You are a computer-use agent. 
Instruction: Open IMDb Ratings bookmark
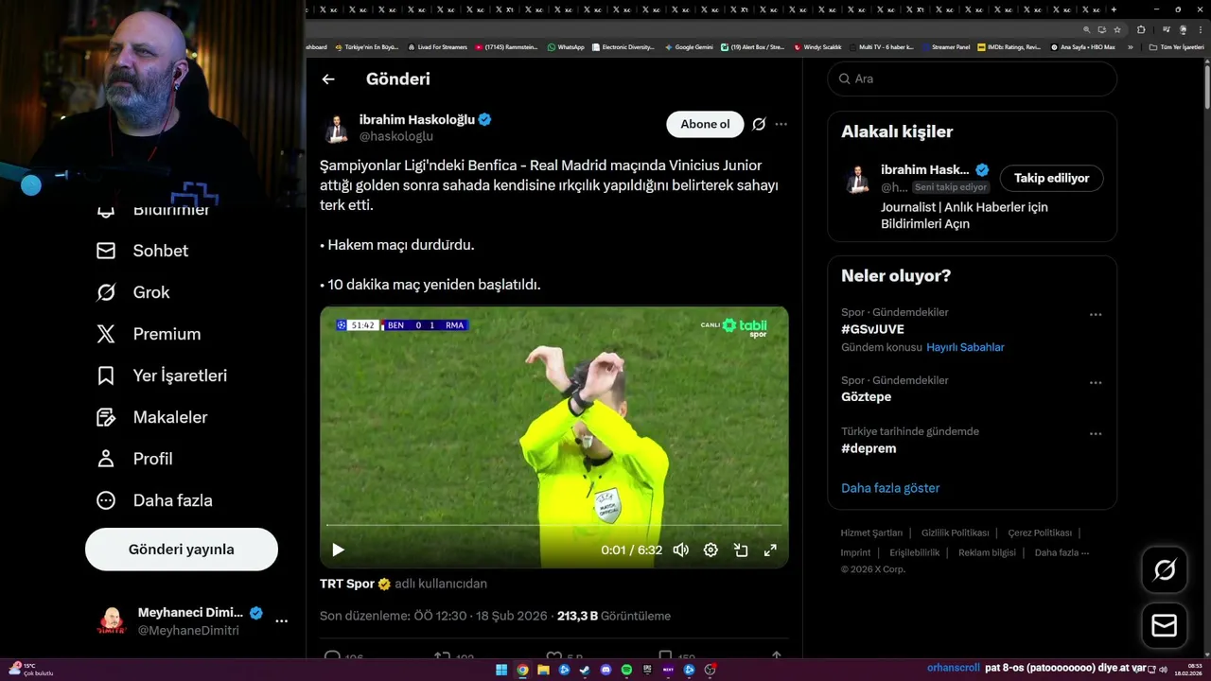click(1009, 47)
